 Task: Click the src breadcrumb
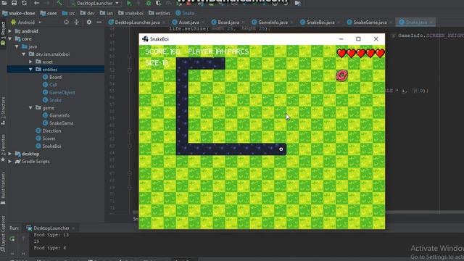click(69, 13)
